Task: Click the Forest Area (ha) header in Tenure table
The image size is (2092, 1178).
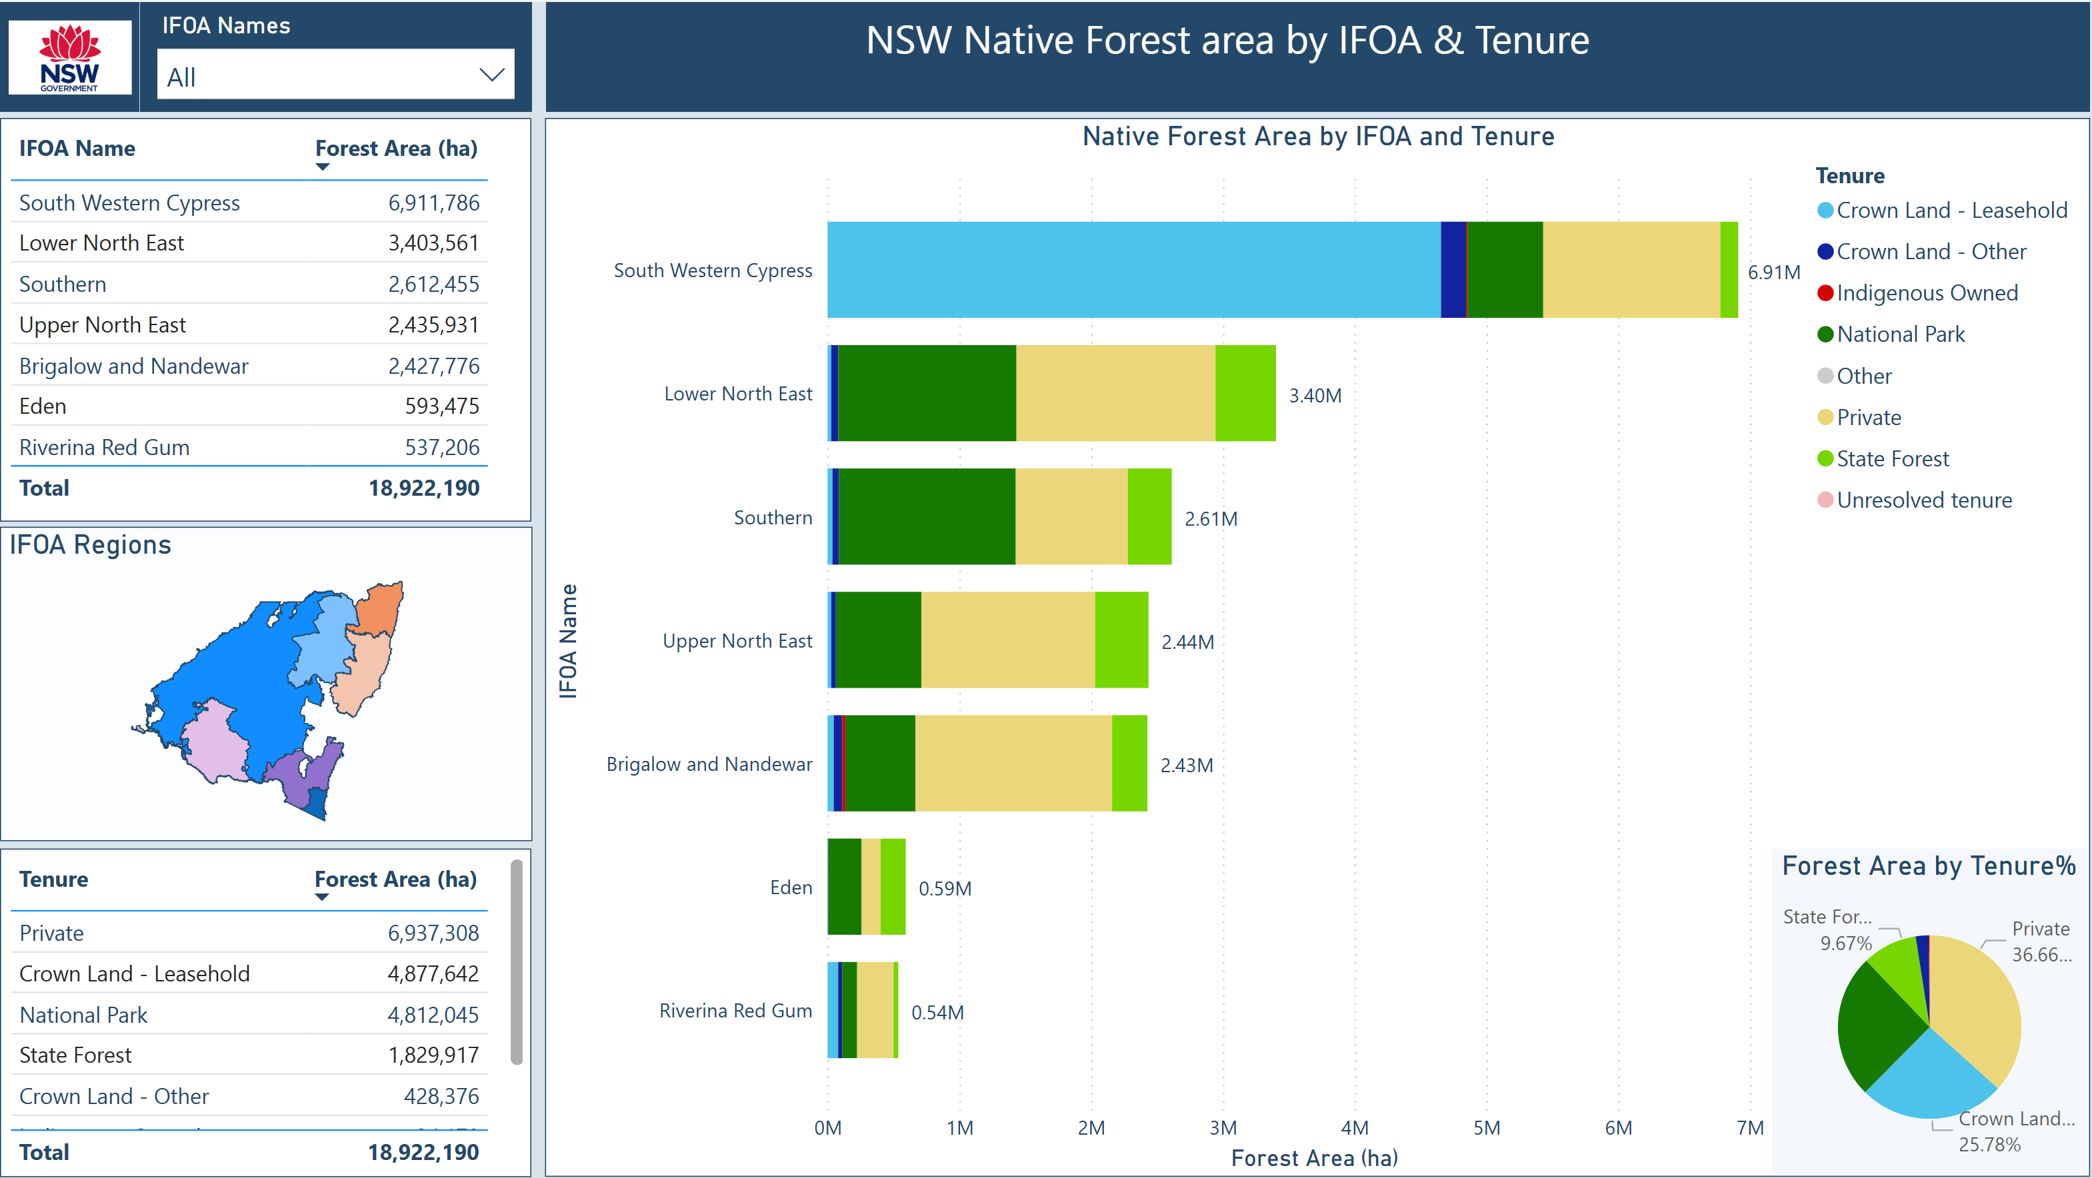Action: pos(395,880)
